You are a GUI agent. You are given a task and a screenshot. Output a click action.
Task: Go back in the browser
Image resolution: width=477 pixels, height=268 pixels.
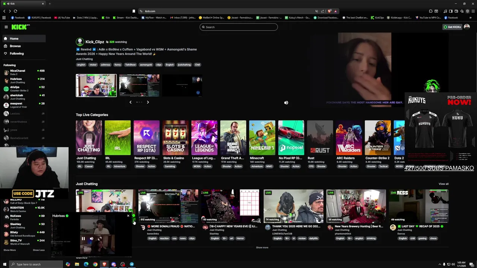[x=4, y=11]
